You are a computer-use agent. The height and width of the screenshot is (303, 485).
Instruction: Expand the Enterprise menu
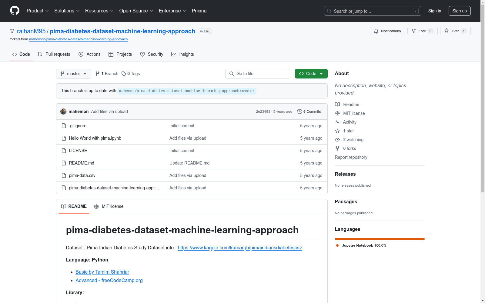172,11
